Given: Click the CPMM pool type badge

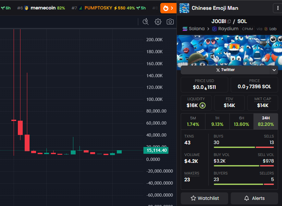Looking at the screenshot, I should (248, 29).
